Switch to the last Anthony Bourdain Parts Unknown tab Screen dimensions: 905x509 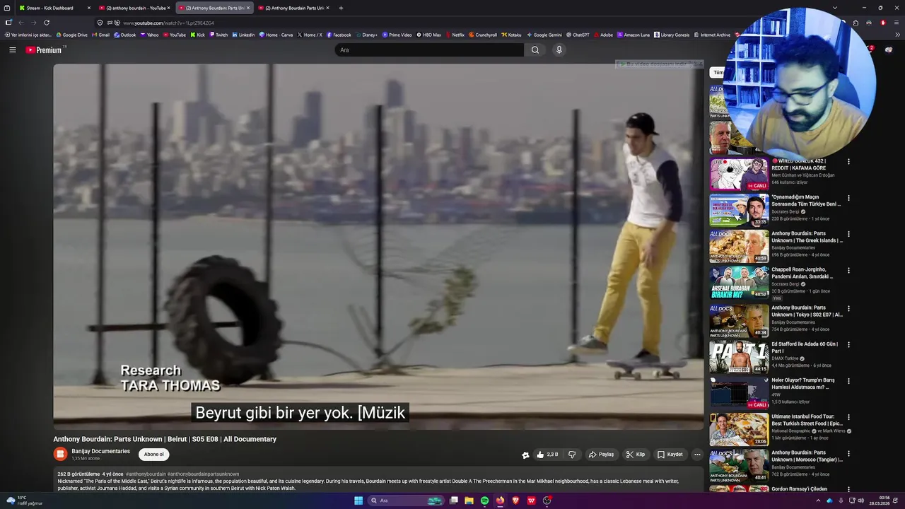point(293,8)
